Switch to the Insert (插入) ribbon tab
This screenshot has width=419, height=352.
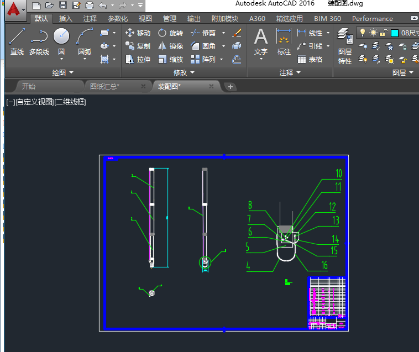(65, 18)
